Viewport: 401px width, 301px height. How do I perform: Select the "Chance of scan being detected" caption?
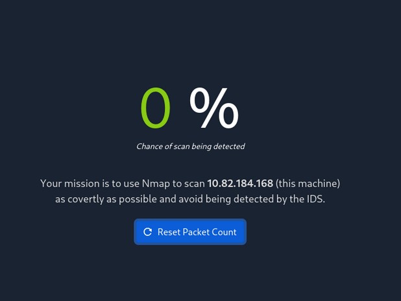190,147
